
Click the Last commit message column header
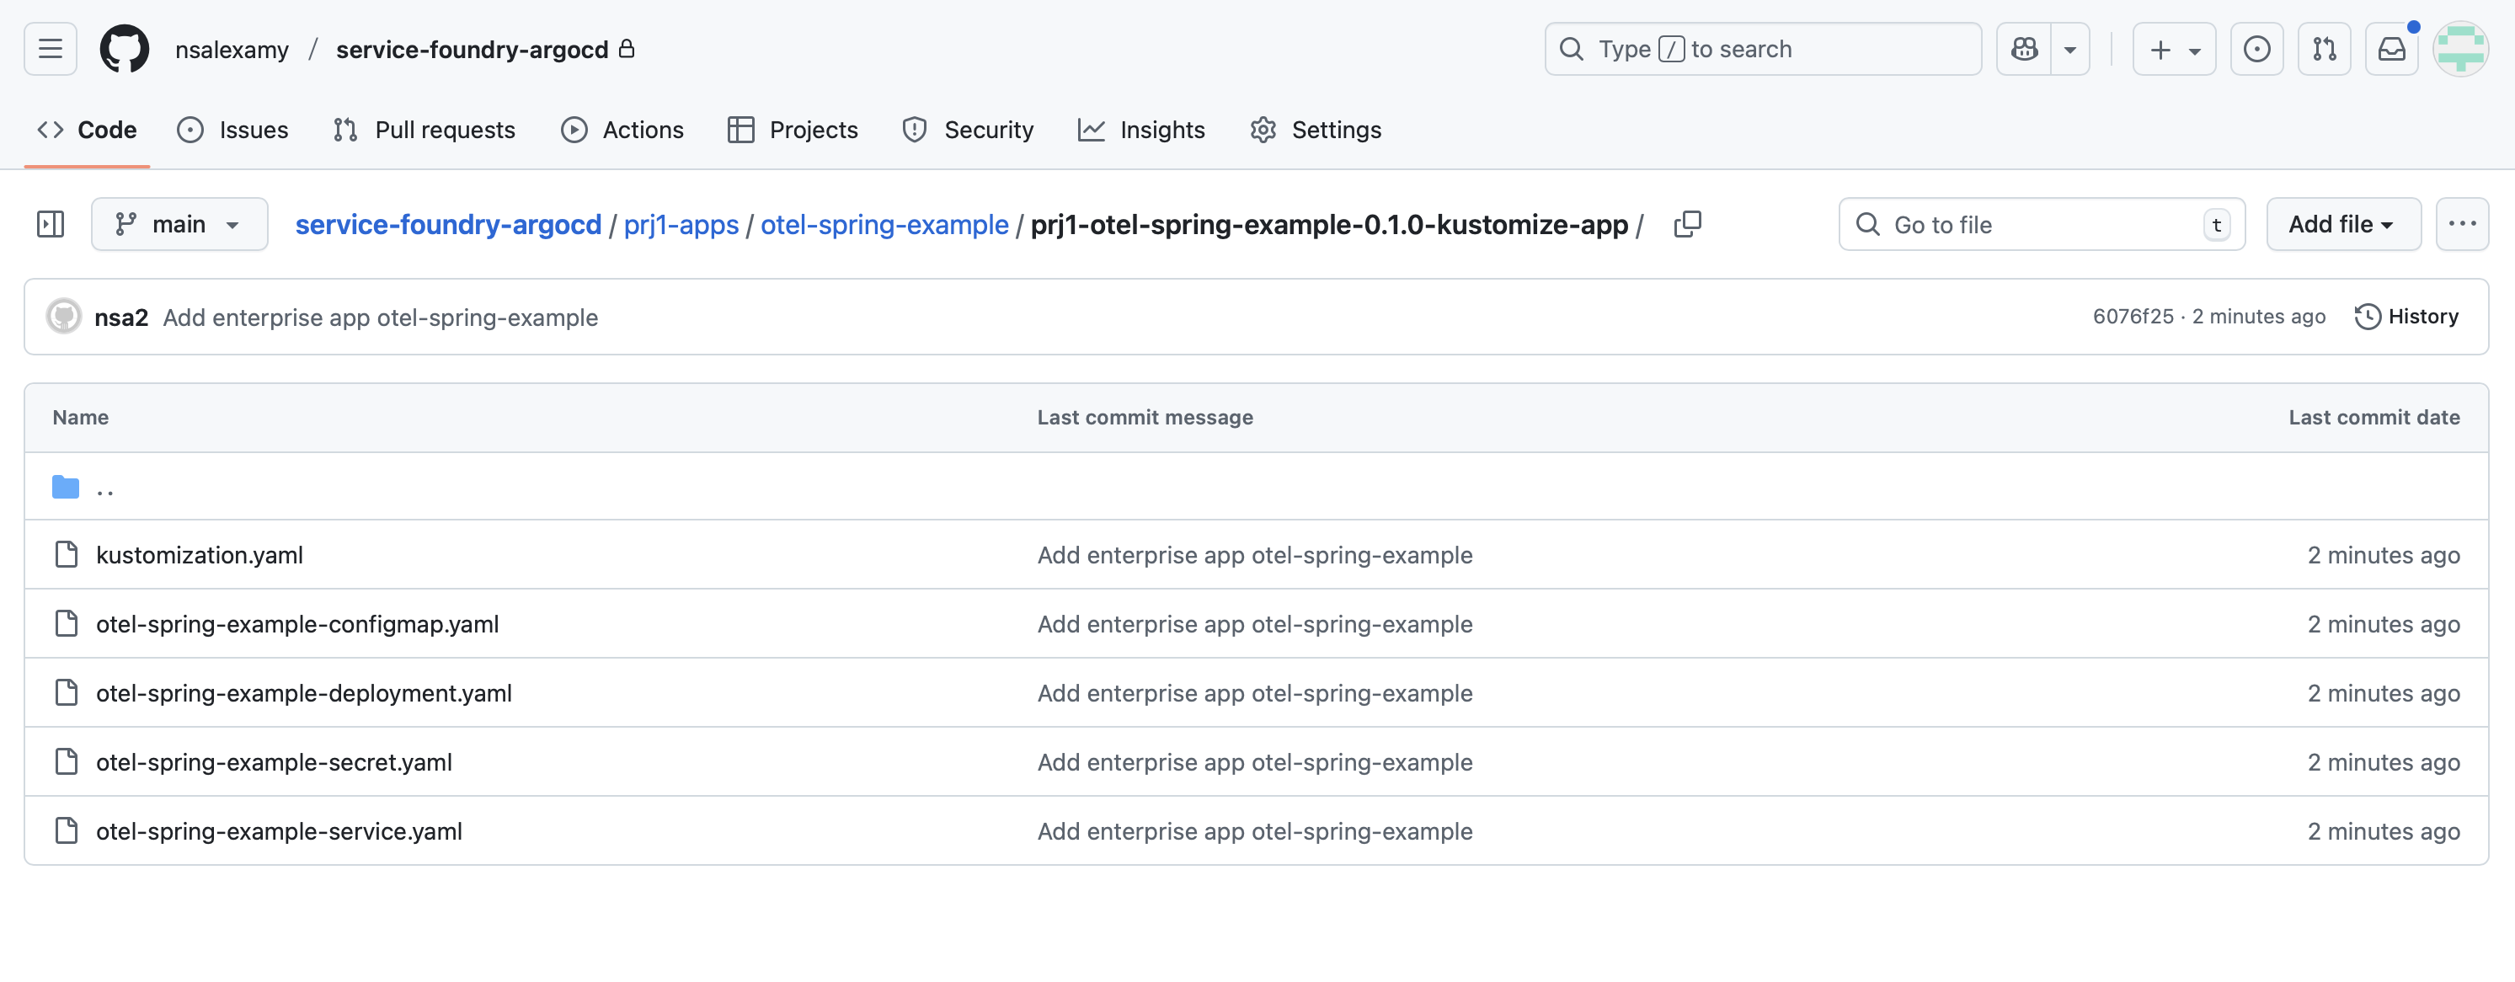(1145, 417)
